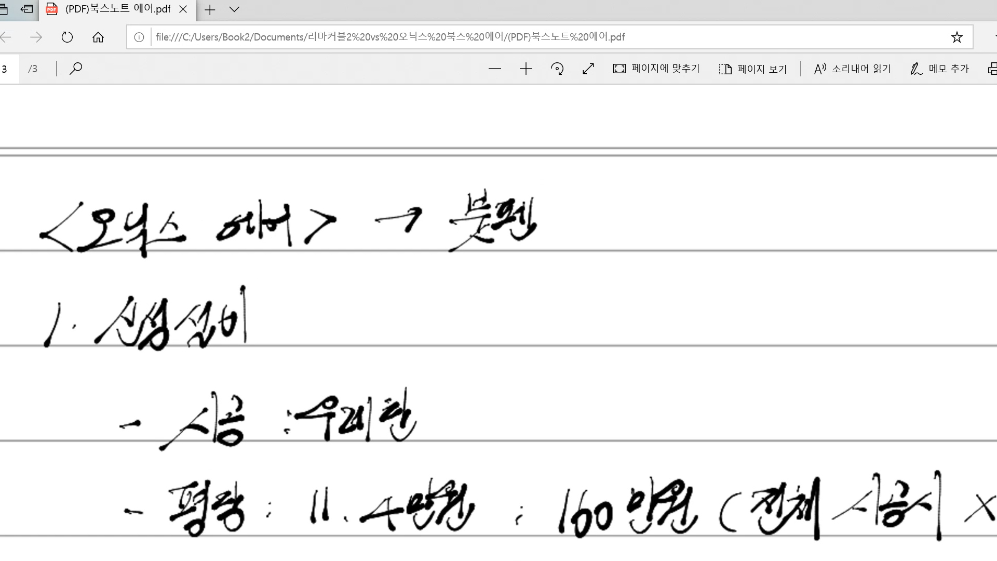The width and height of the screenshot is (997, 561).
Task: Zoom out using the minus icon
Action: pos(494,69)
